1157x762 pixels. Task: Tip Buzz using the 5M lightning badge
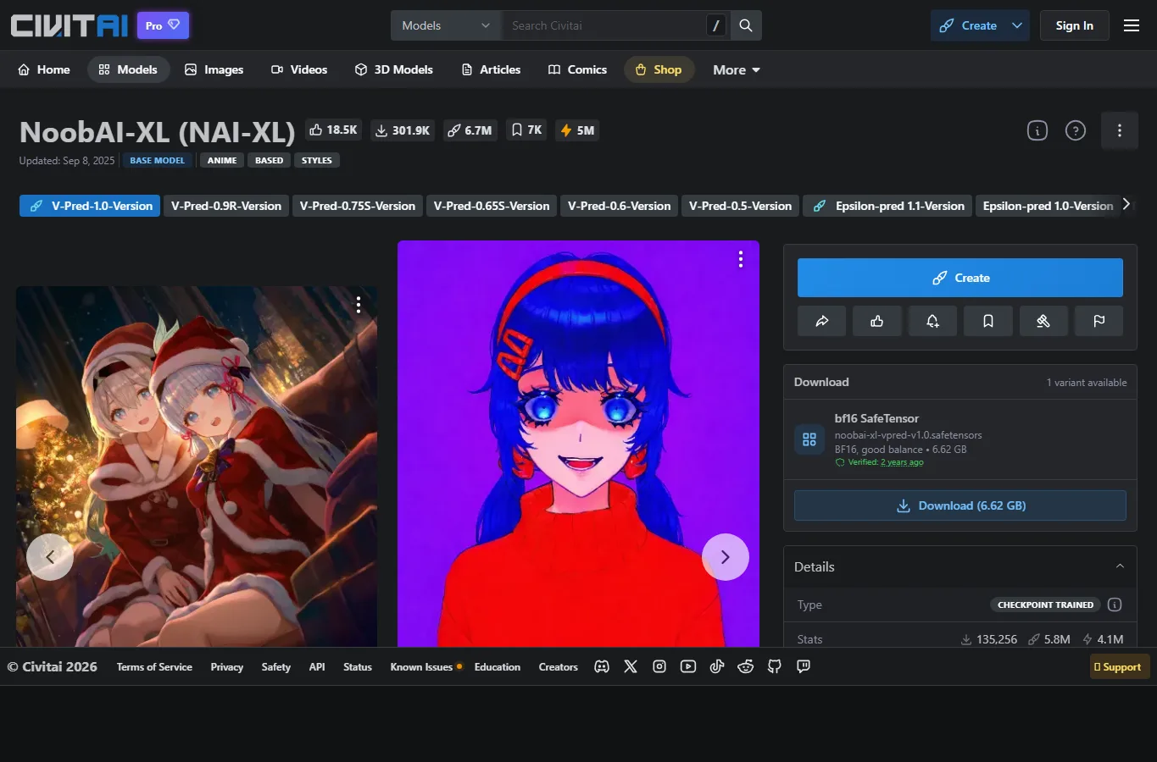[x=577, y=130]
